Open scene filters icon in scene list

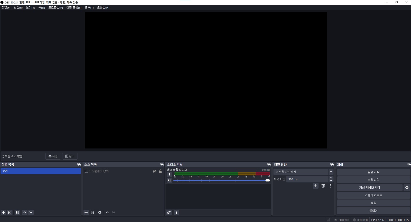point(17,213)
